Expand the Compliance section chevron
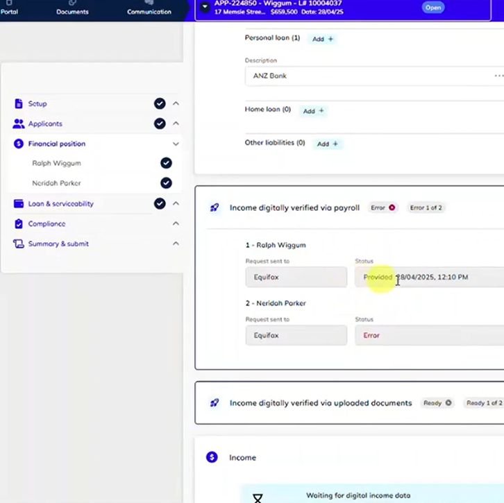 tap(176, 224)
